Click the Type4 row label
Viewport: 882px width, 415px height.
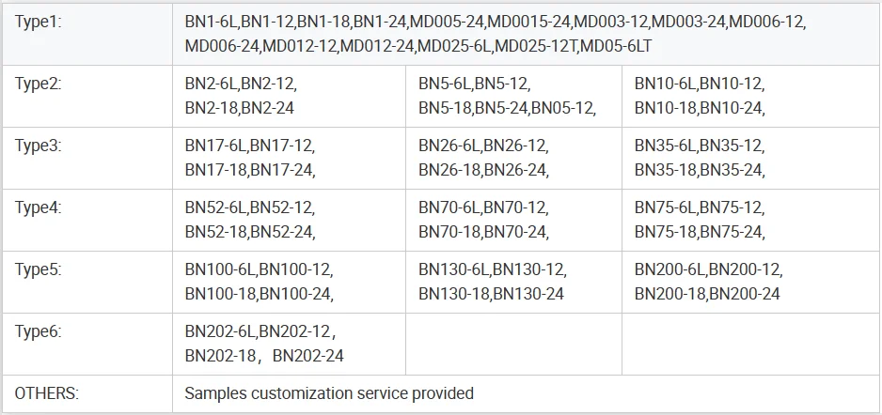pyautogui.click(x=38, y=207)
